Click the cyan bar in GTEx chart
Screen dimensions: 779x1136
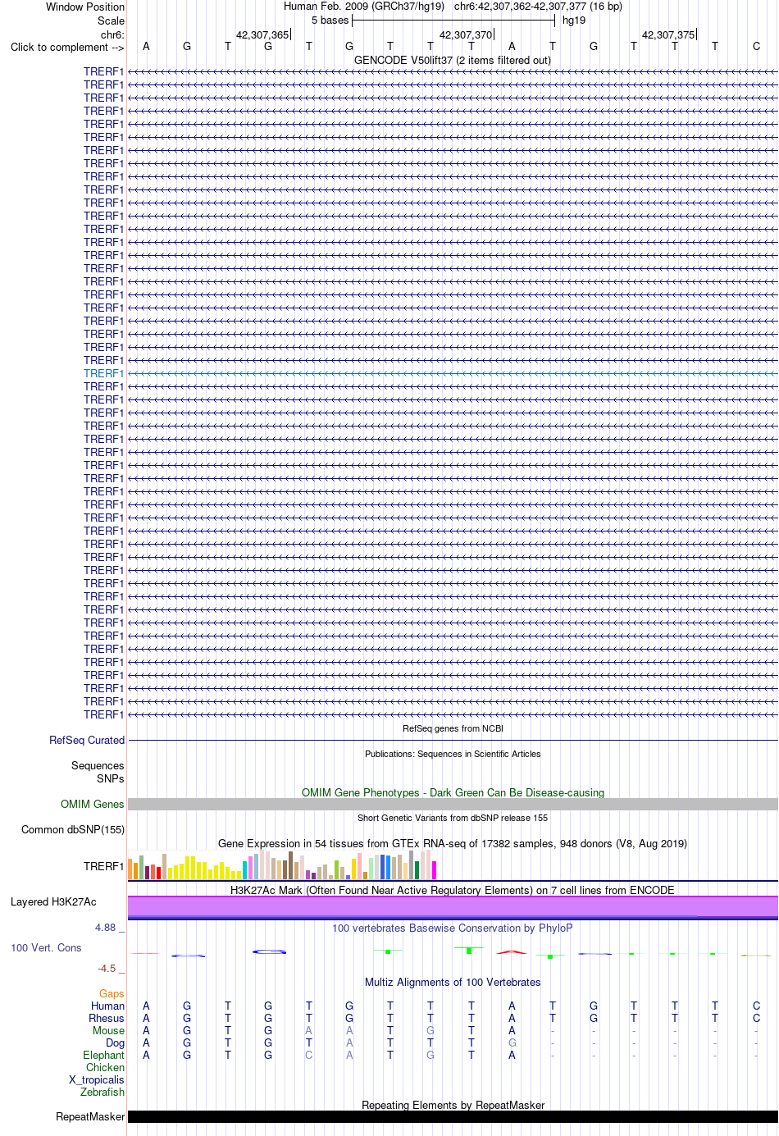coord(244,870)
